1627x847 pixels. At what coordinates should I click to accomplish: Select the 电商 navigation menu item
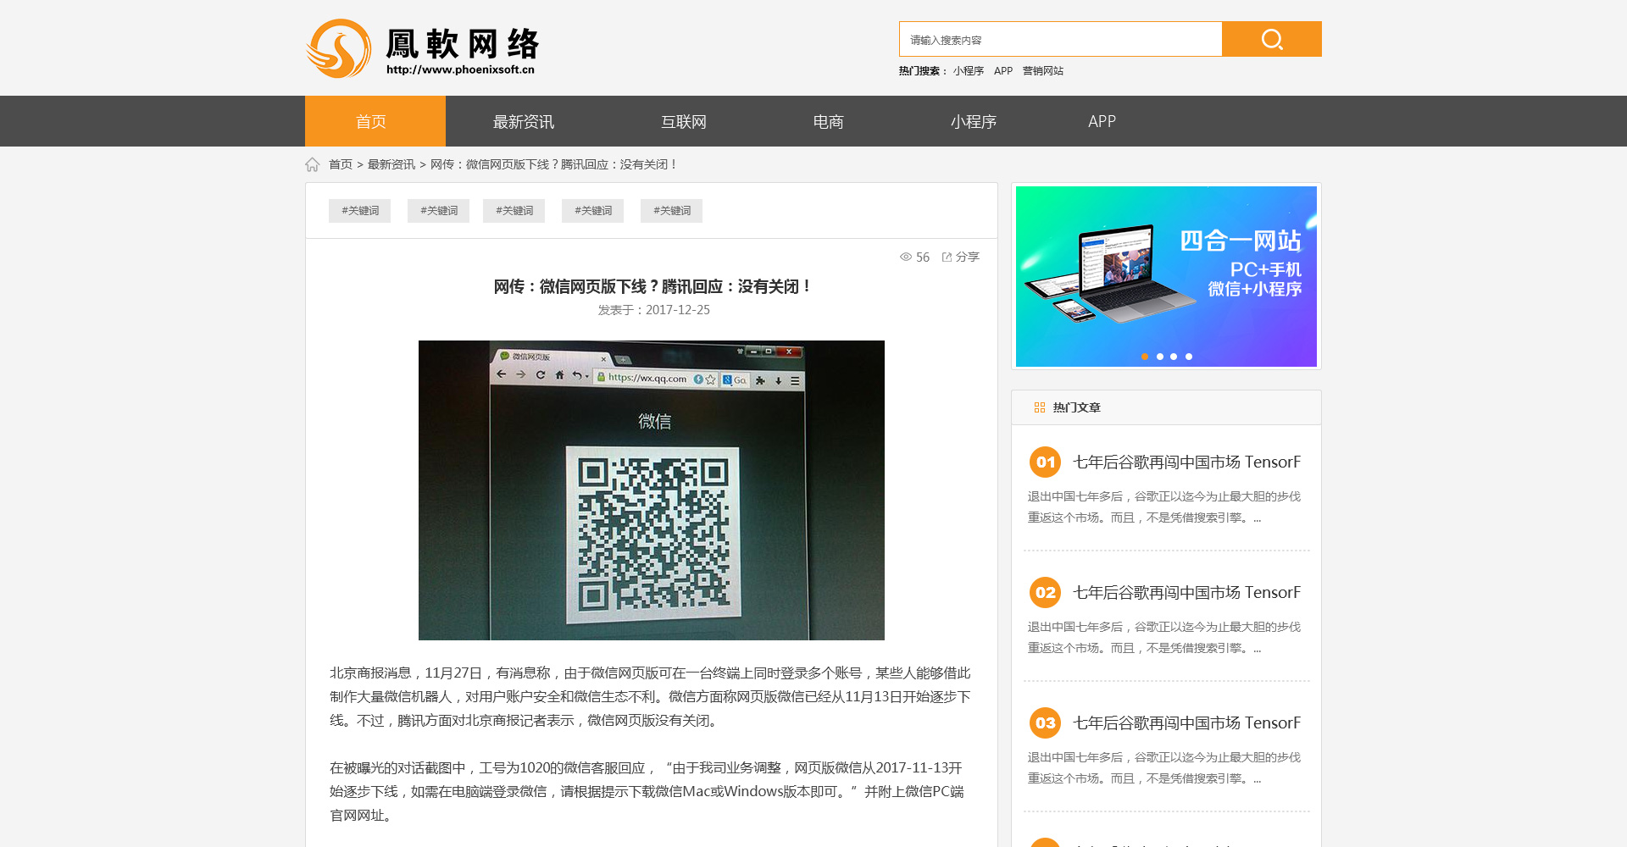828,121
